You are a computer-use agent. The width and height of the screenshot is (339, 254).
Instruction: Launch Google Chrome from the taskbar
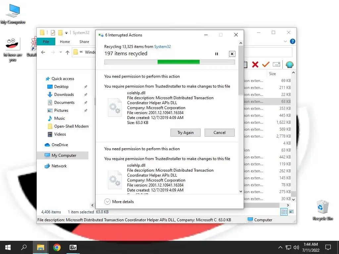point(57,247)
